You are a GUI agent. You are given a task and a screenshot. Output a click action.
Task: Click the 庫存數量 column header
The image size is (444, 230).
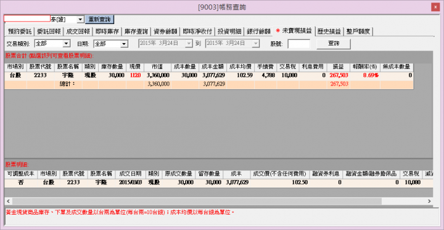coord(112,66)
